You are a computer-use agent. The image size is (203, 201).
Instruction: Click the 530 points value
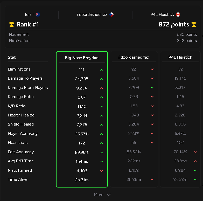pyautogui.click(x=187, y=34)
